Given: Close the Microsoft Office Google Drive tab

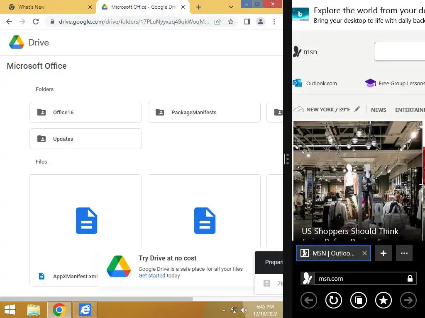Looking at the screenshot, I should pyautogui.click(x=183, y=7).
